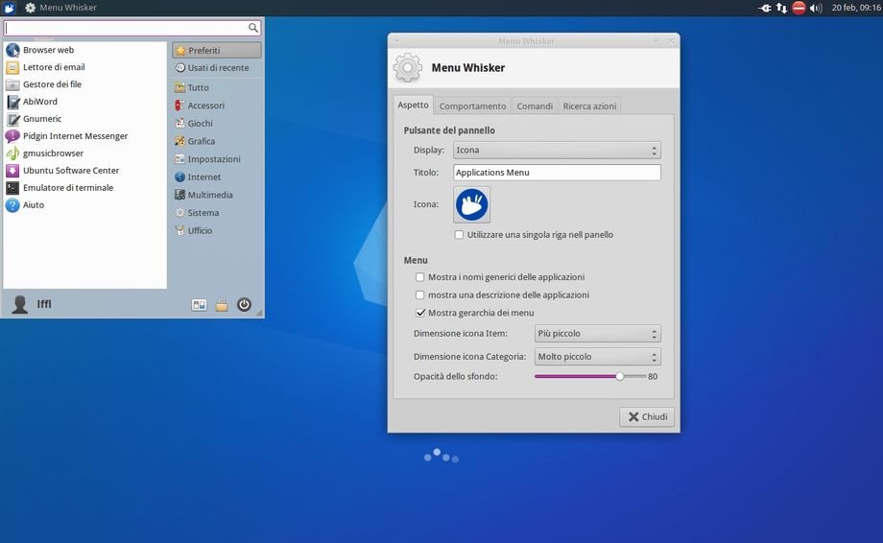Viewport: 883px width, 543px height.
Task: Launch Emulatore di terminale
Action: tap(67, 188)
